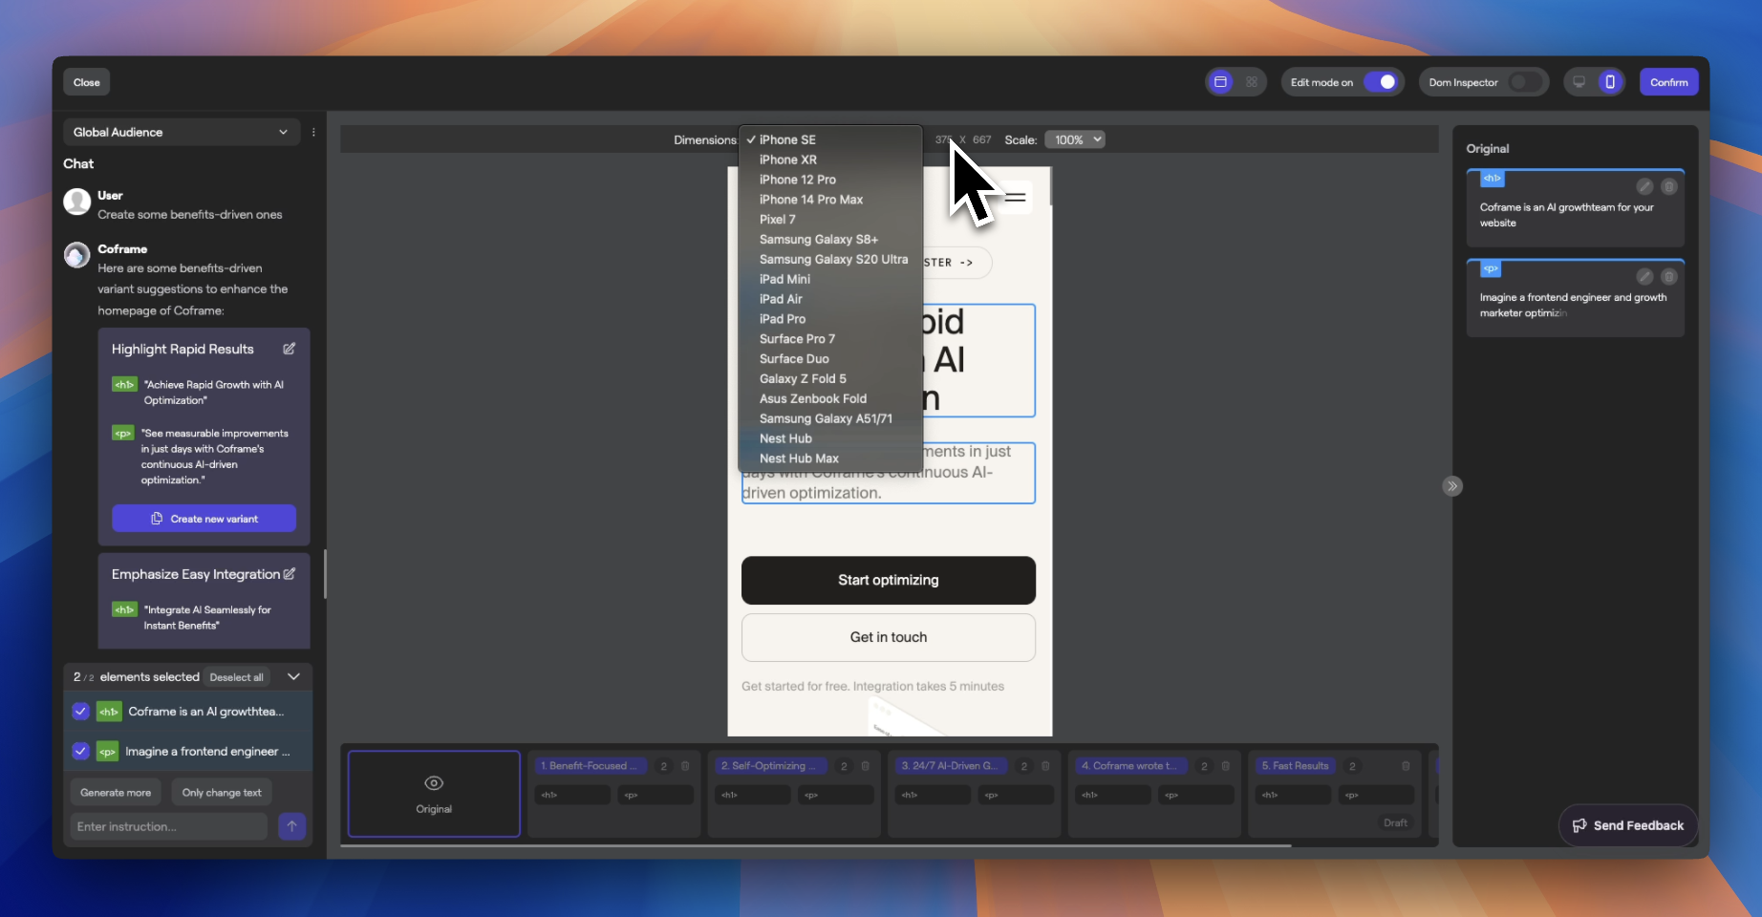Choose Pixel 7 from device list

(x=829, y=220)
